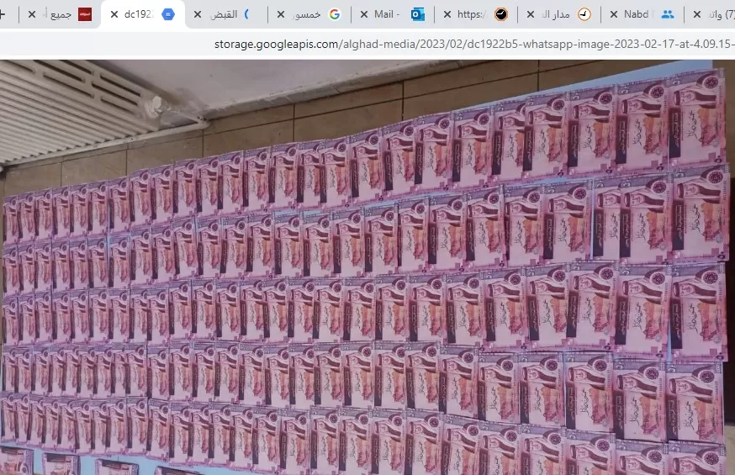This screenshot has width=735, height=475.
Task: Close the جميع tab
Action: tap(32, 14)
